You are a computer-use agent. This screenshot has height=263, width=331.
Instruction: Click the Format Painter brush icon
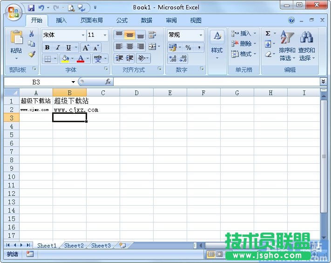coord(32,54)
